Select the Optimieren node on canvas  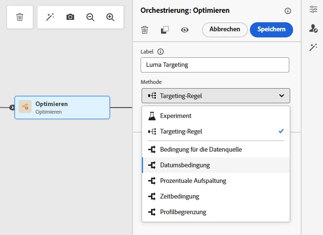coord(62,107)
